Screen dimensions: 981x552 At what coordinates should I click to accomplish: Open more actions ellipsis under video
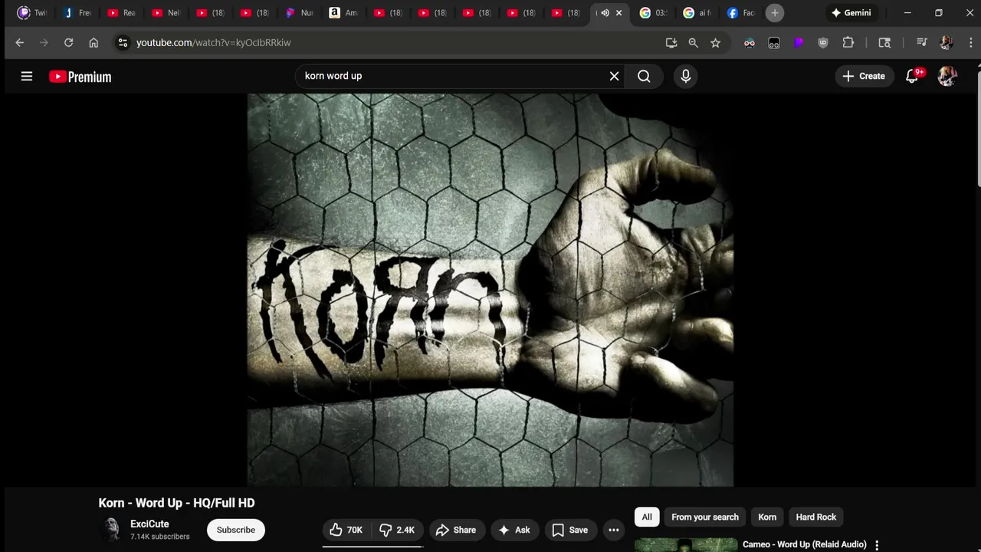click(x=614, y=530)
